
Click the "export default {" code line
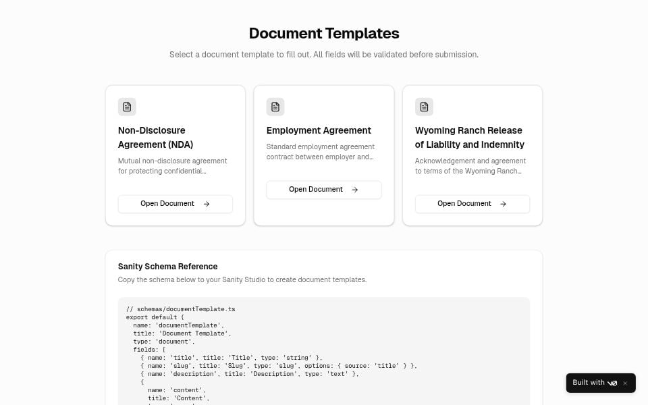click(x=155, y=317)
